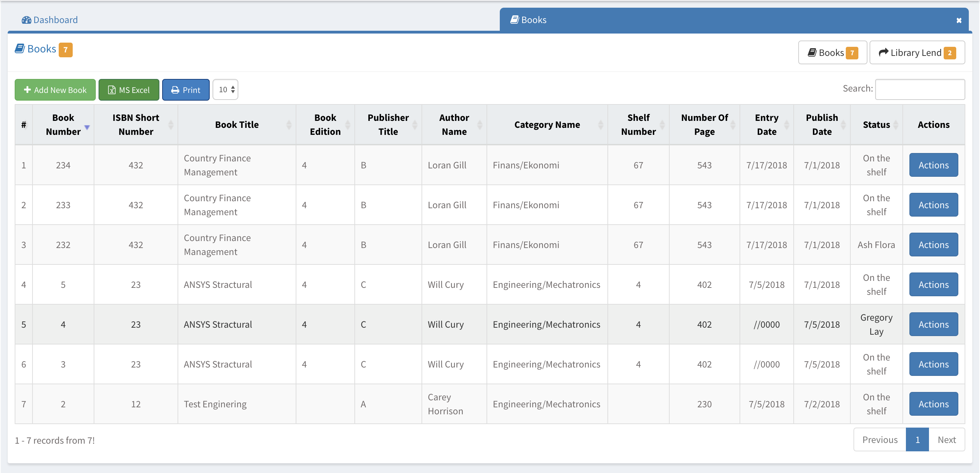Expand the Actions menu for the Test Enginering row
This screenshot has width=980, height=473.
(x=933, y=404)
